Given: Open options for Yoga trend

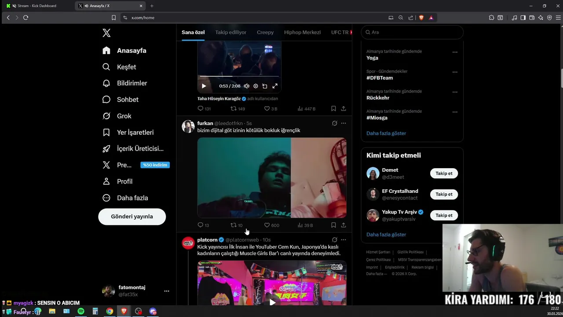Looking at the screenshot, I should (455, 52).
